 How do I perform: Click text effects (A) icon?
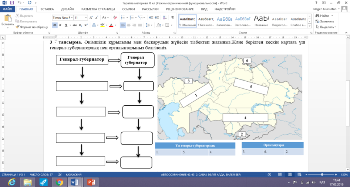pos(94,25)
